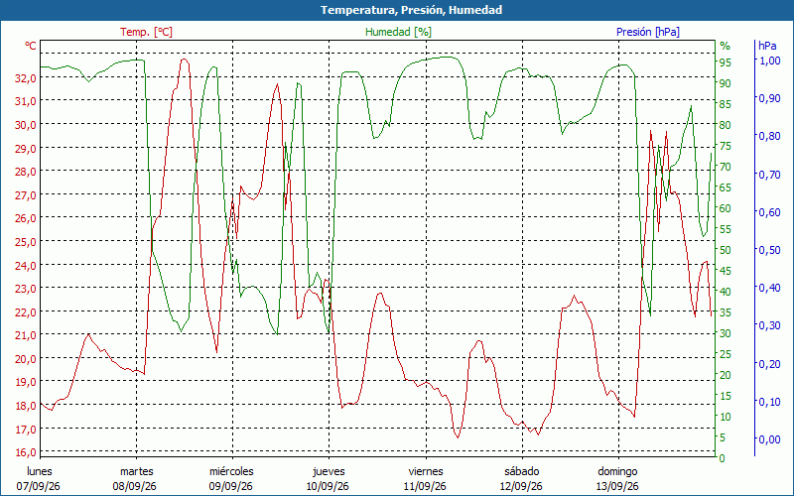Click the '19,0' temperature axis value
794x496 pixels.
(26, 382)
